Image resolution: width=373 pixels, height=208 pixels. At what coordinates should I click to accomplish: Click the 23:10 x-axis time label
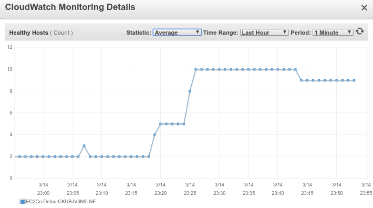(x=101, y=193)
